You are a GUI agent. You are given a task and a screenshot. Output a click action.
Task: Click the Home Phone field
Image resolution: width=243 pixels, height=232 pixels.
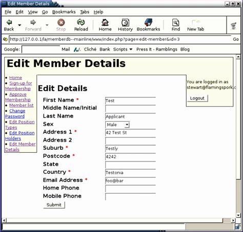pyautogui.click(x=131, y=189)
